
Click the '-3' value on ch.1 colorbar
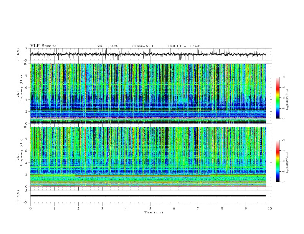pyautogui.click(x=283, y=77)
